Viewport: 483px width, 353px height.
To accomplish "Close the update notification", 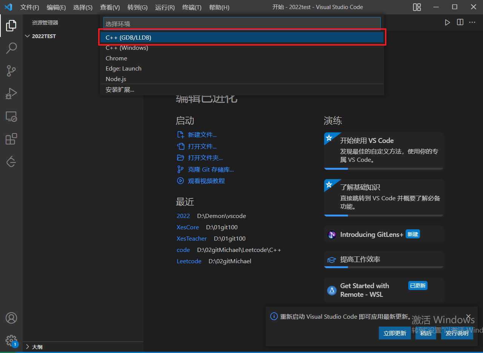I will [468, 316].
